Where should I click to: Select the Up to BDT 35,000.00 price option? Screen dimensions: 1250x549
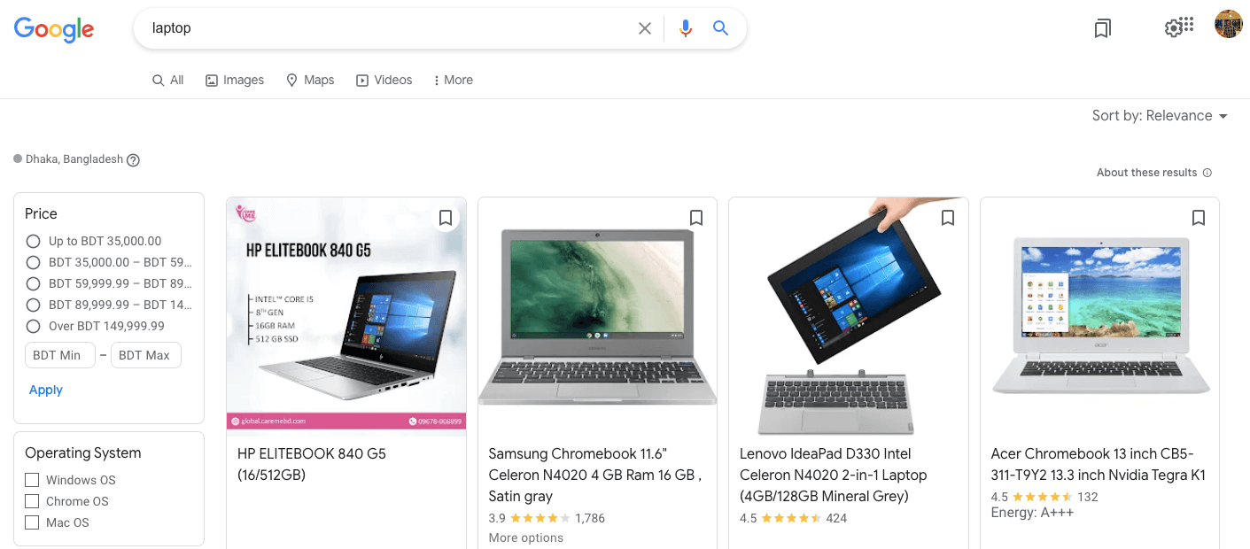[x=33, y=240]
